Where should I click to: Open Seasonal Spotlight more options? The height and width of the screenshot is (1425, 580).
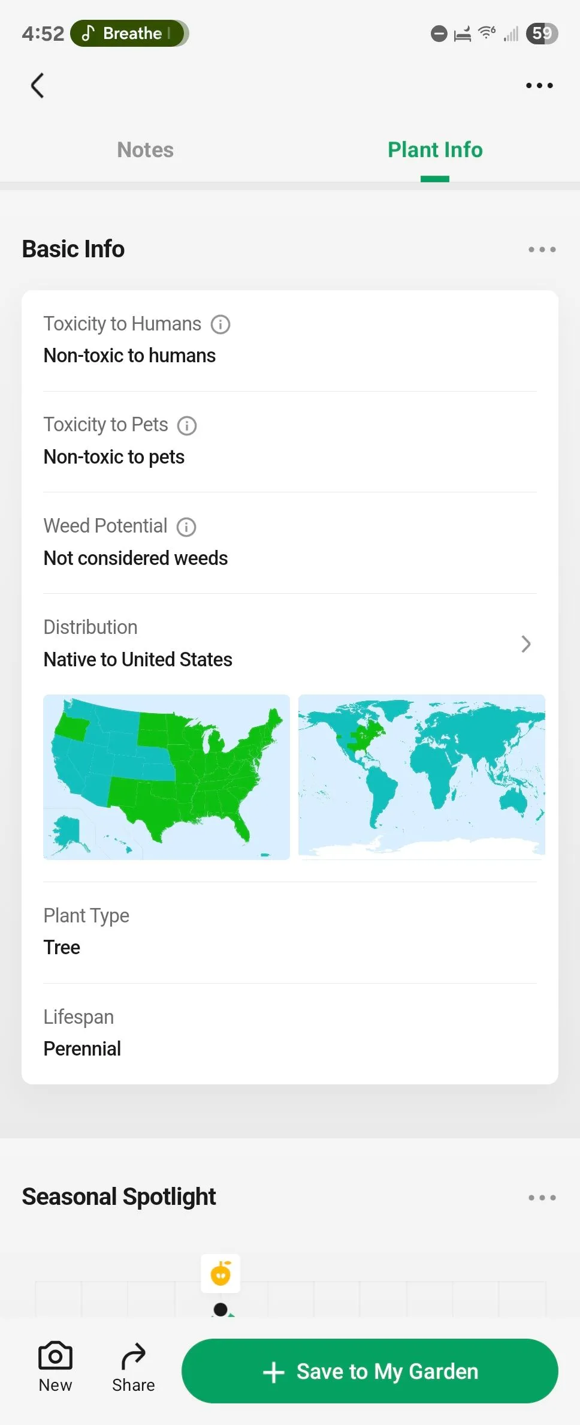pos(542,1198)
